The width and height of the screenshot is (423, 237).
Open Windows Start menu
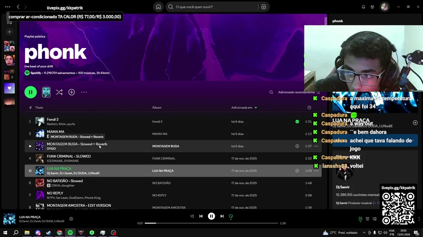(x=5, y=233)
